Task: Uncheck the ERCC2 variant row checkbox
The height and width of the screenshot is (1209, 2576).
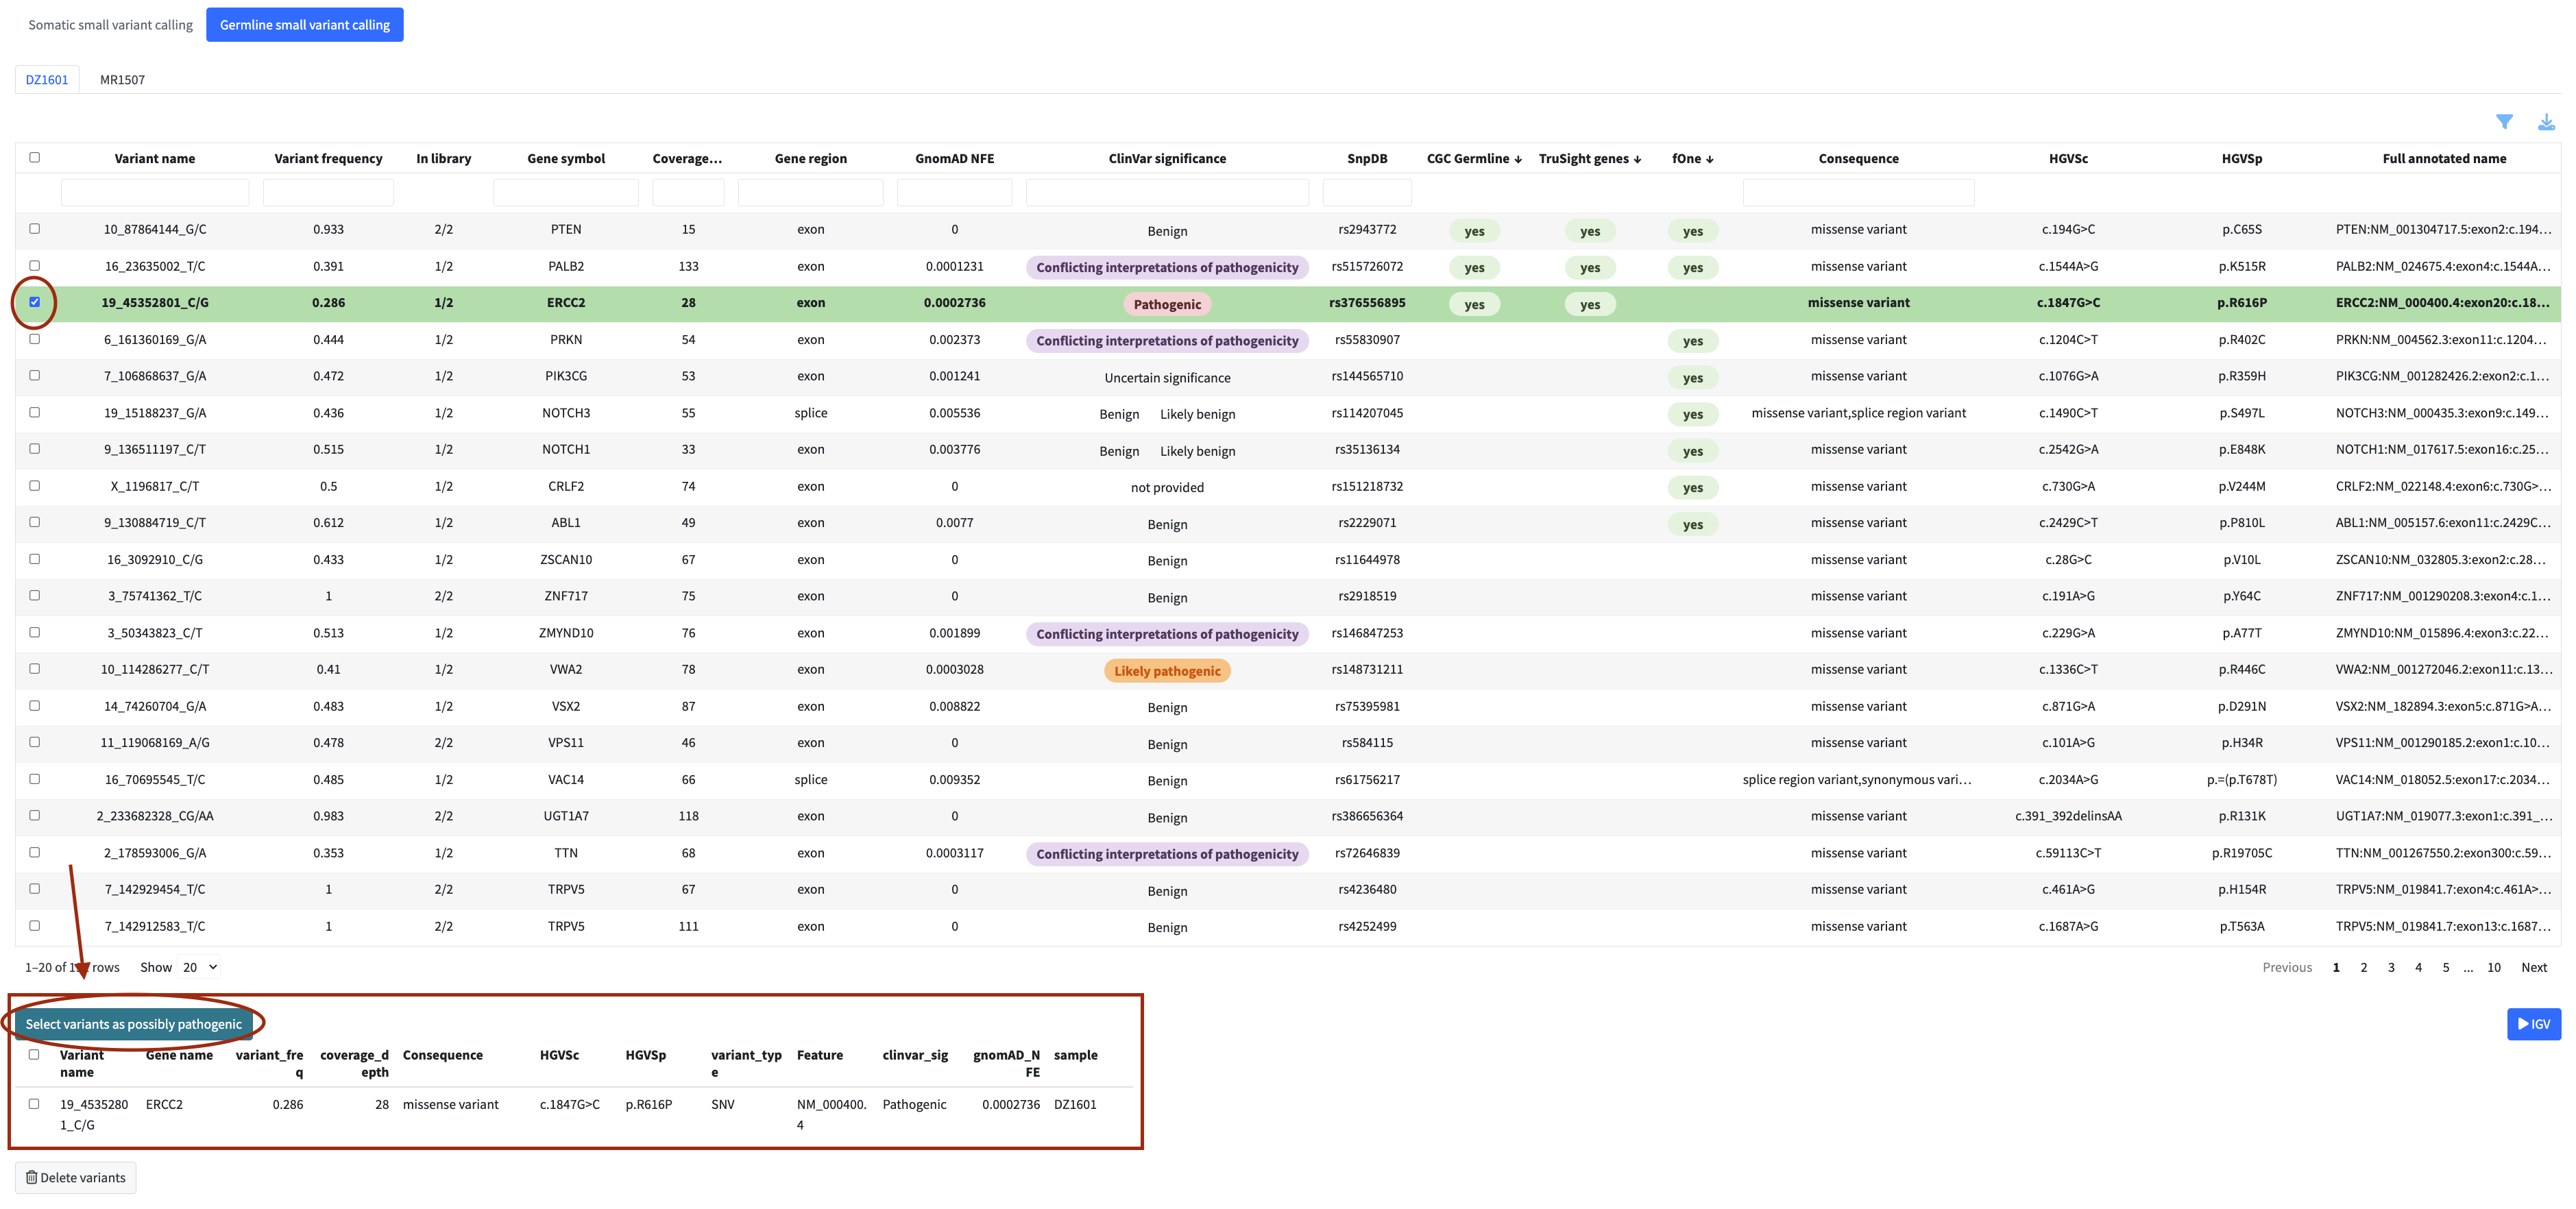Action: [x=35, y=302]
